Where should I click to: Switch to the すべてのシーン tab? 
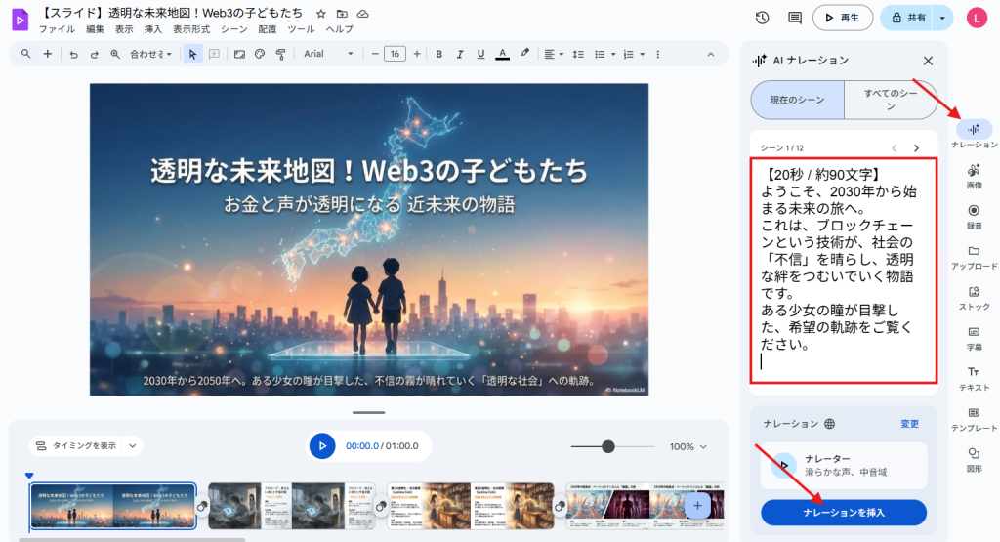pos(890,100)
